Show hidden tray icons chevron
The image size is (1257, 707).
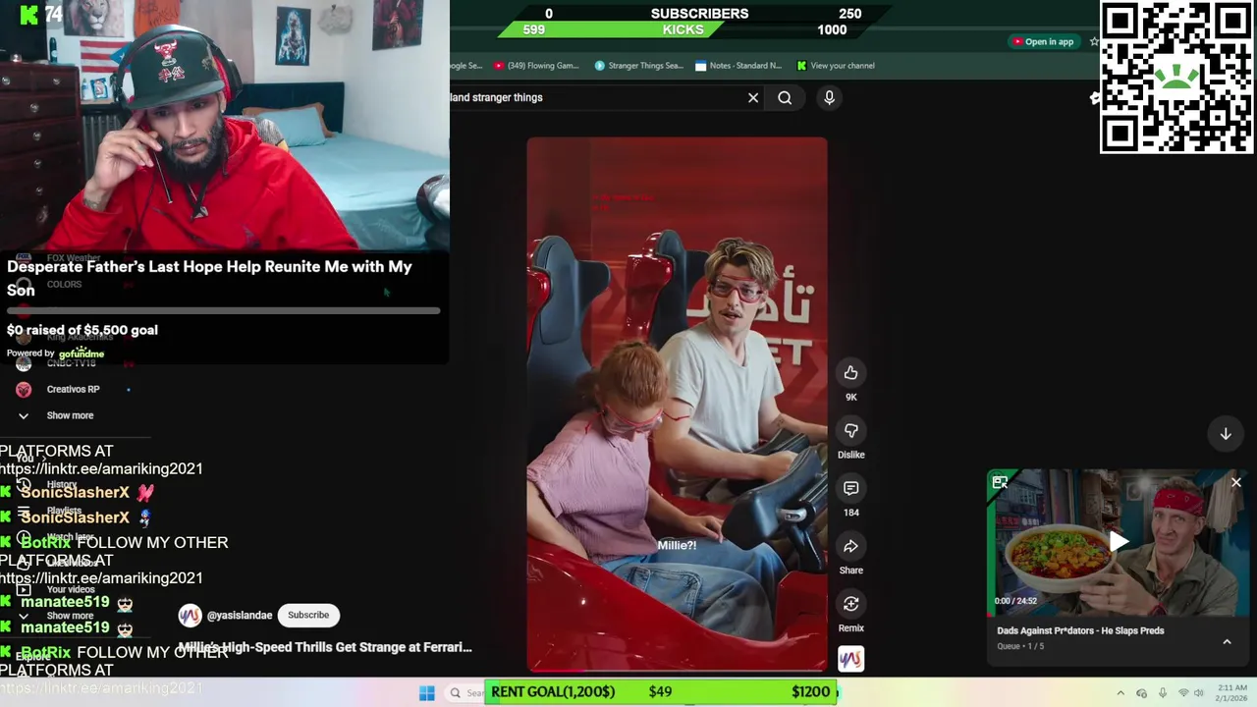(1120, 693)
